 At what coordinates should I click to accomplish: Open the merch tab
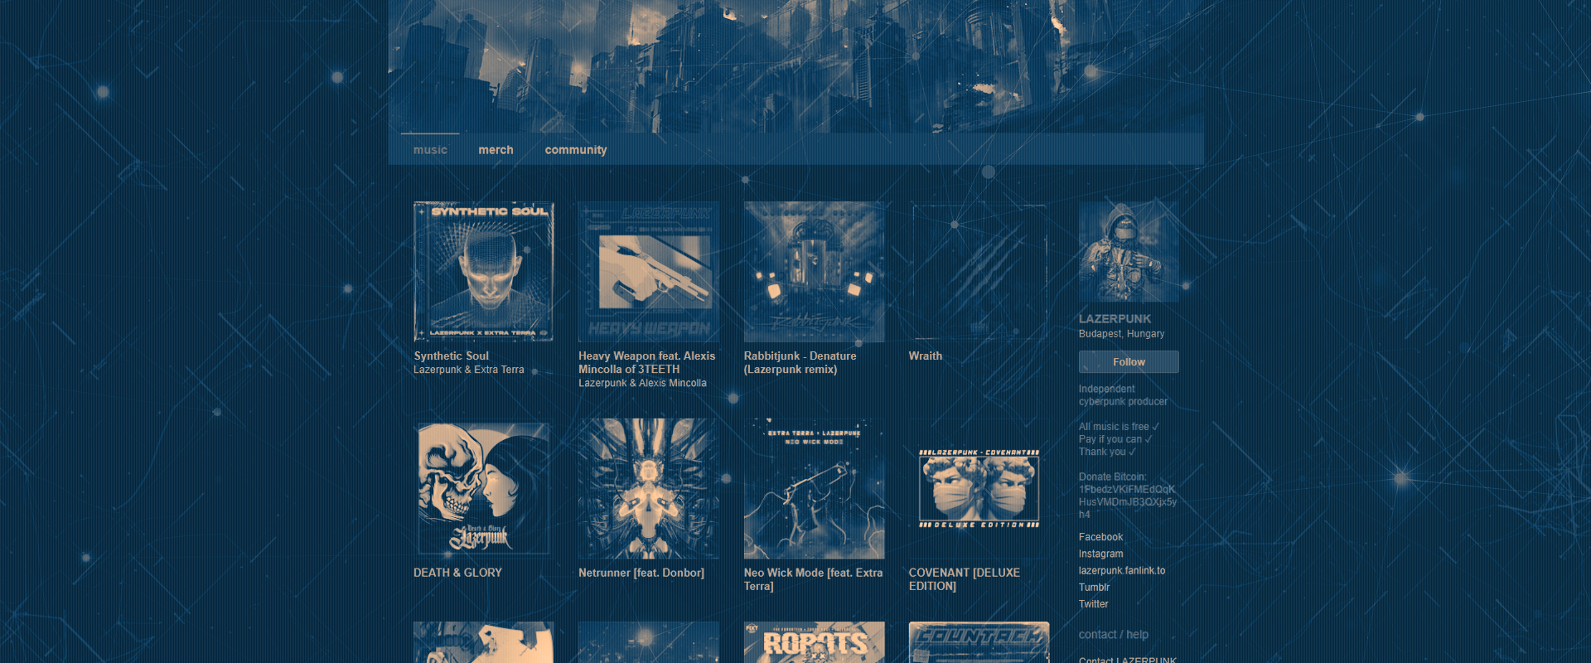coord(496,150)
